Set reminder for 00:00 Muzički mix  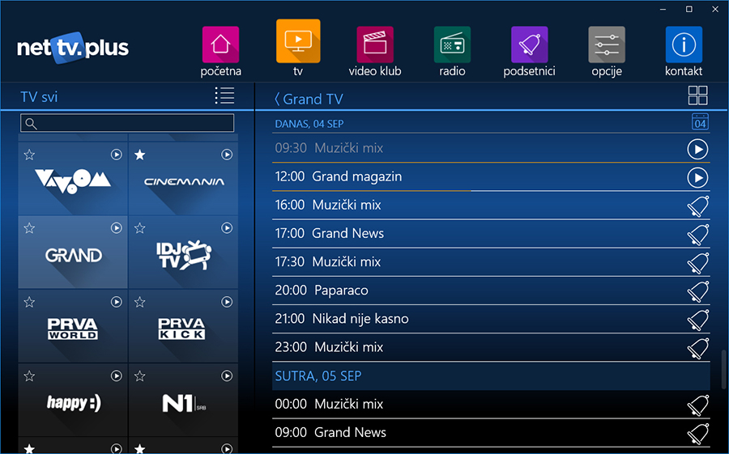point(698,405)
